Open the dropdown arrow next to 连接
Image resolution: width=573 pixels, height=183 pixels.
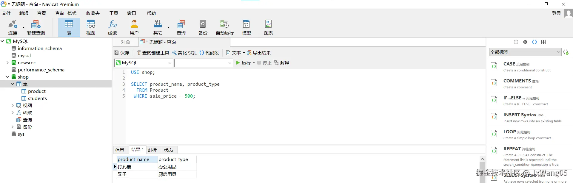[24, 28]
